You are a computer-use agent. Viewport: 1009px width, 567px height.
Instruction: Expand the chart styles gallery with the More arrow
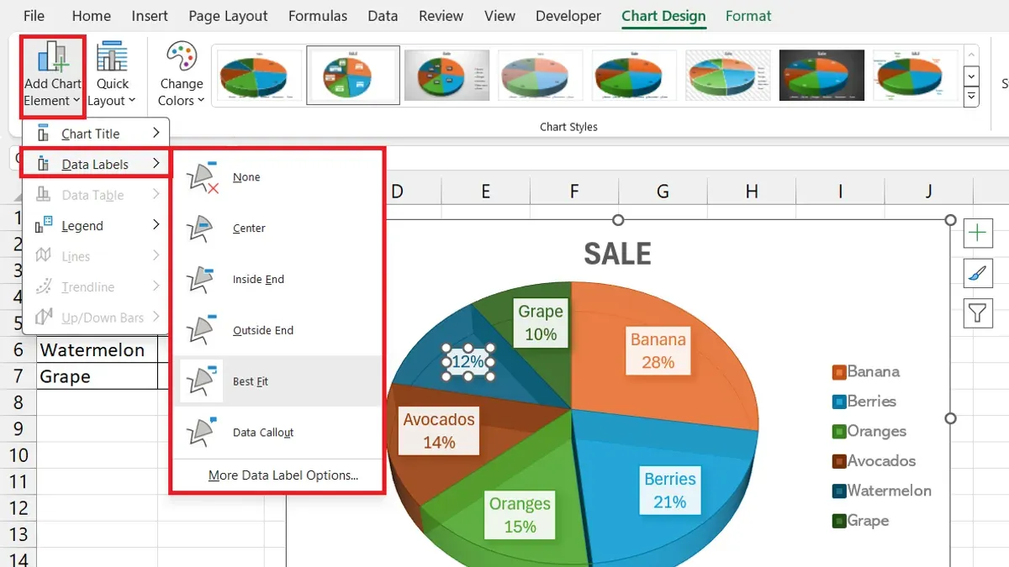click(971, 97)
